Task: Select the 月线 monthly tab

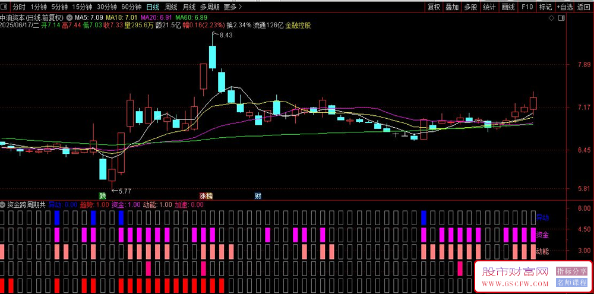Action: pos(189,7)
